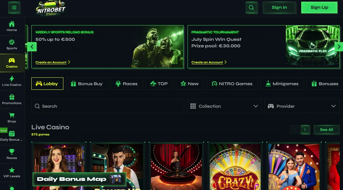Open the Pragmatic Play car banner image
The height and width of the screenshot is (190, 343).
(313, 47)
